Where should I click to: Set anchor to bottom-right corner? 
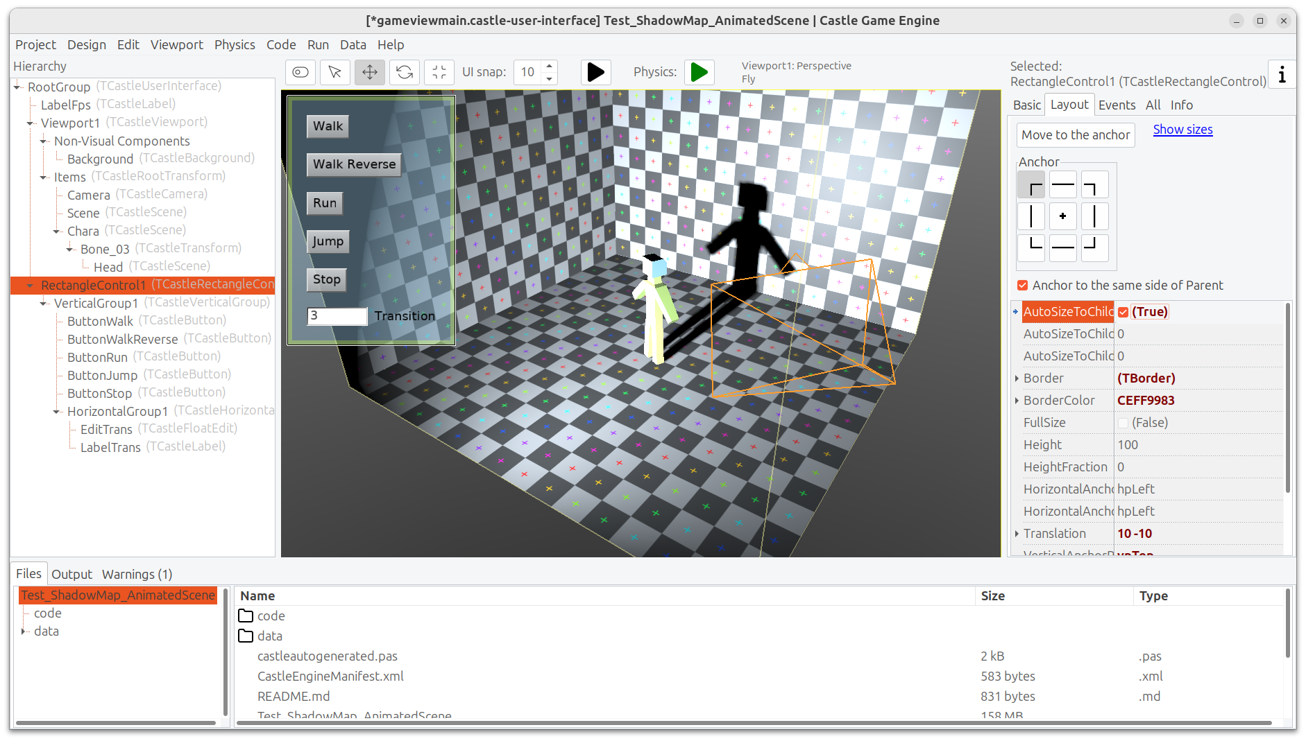(1094, 247)
